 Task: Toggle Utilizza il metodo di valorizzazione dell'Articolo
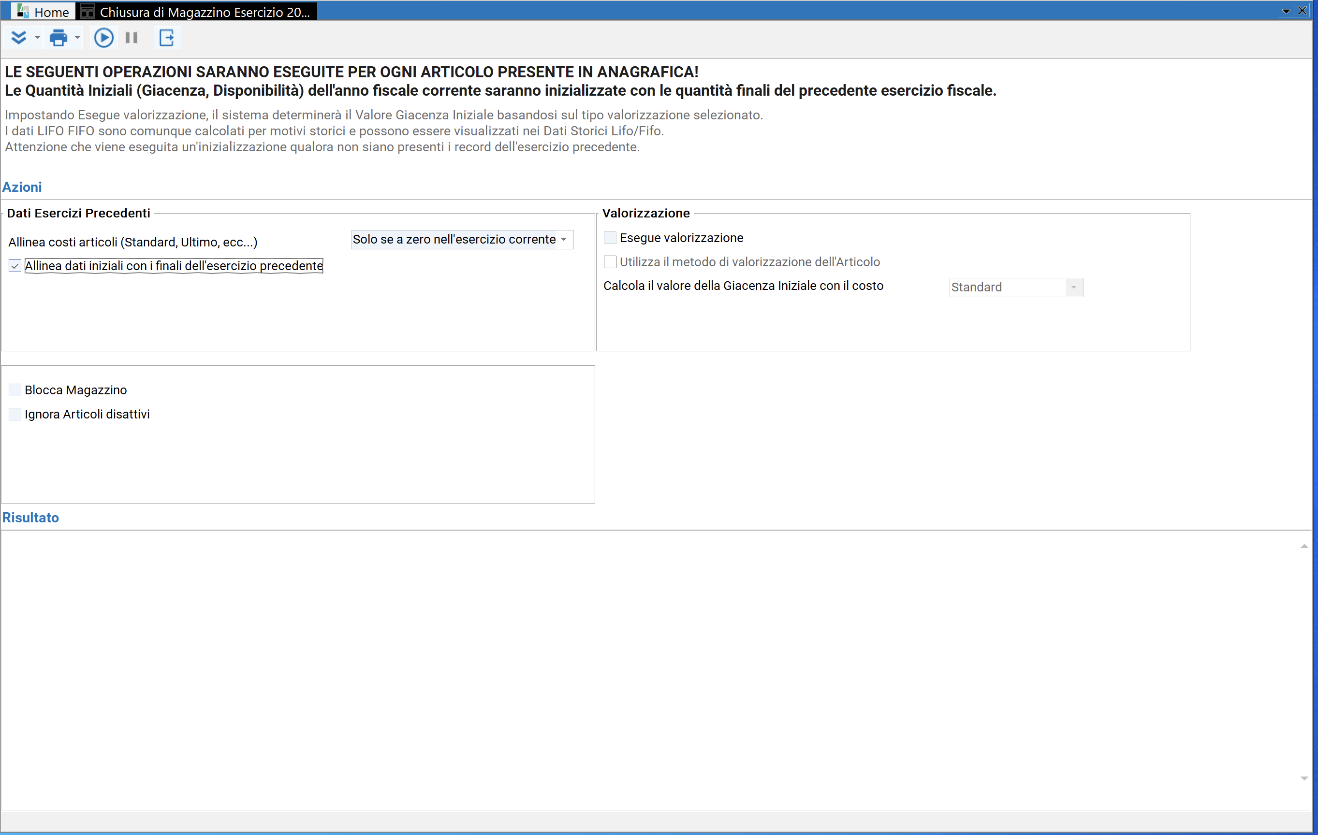coord(610,262)
